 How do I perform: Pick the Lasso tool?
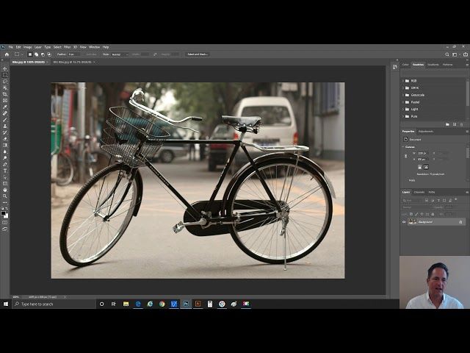4,82
